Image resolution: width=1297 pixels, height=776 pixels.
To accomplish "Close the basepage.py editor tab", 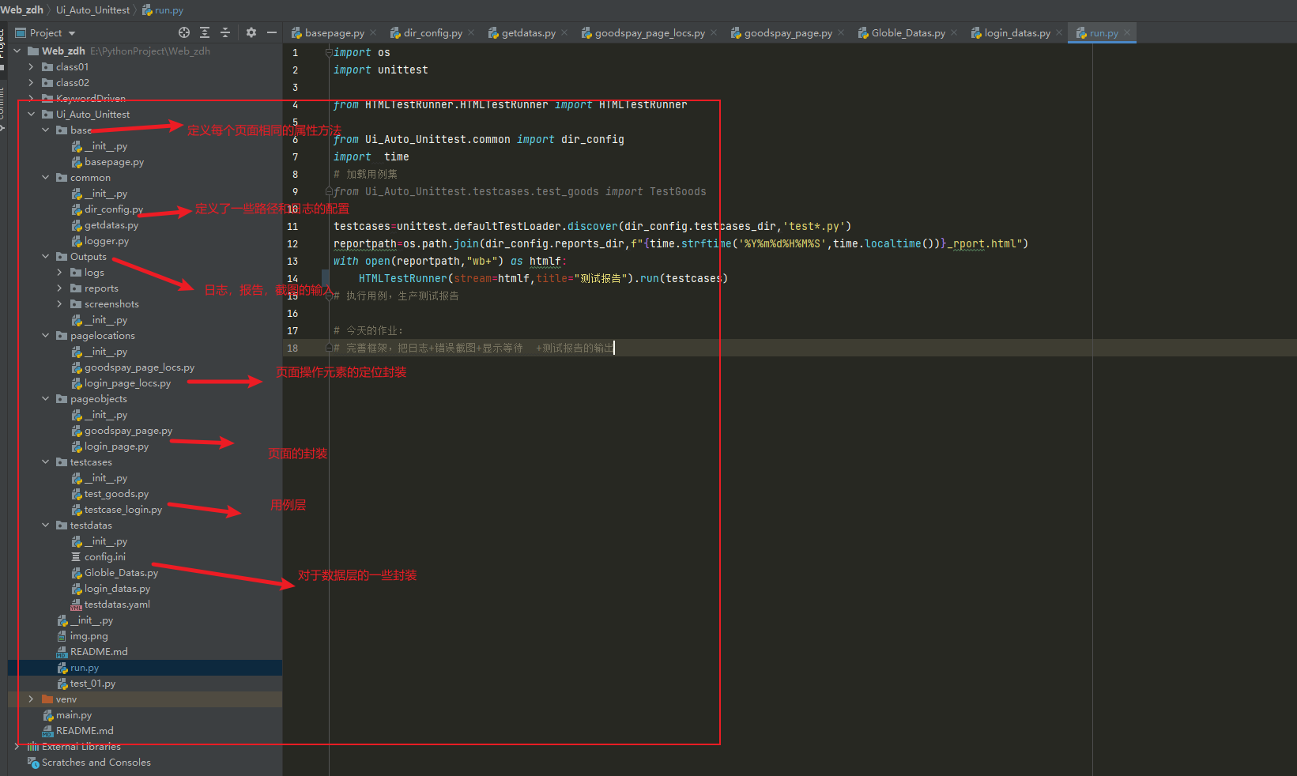I will click(373, 32).
